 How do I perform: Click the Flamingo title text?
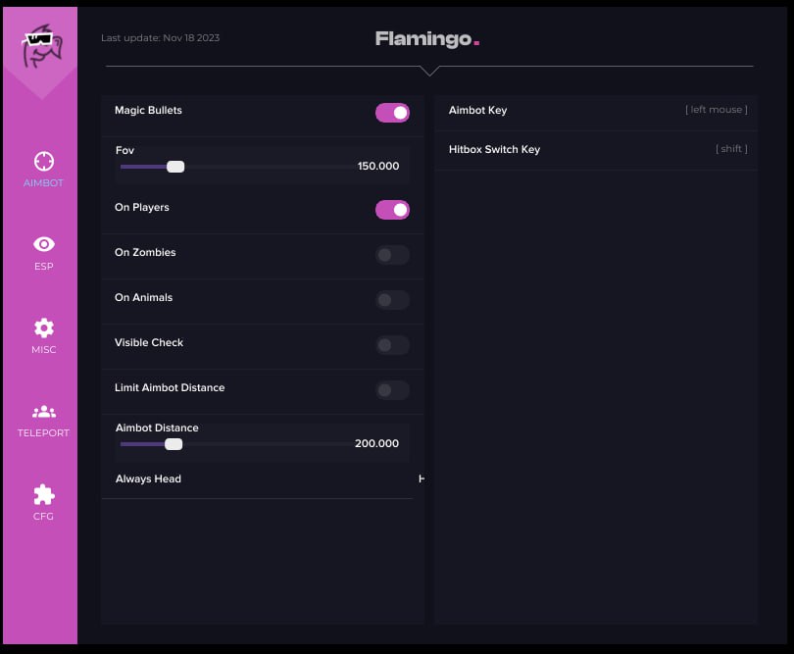[426, 39]
